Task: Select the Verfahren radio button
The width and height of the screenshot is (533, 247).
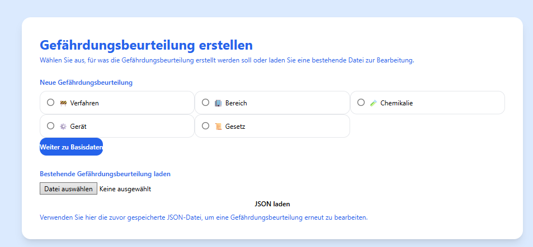Action: (x=51, y=103)
